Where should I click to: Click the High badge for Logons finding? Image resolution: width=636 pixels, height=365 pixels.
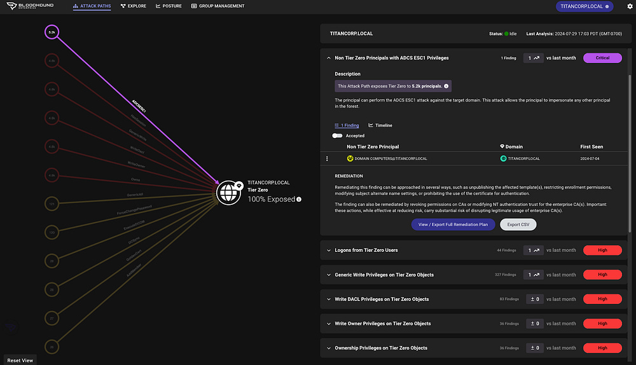click(602, 251)
